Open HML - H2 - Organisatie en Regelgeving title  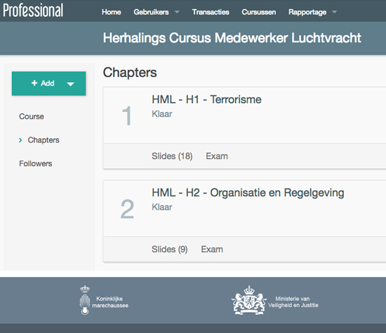tap(248, 193)
